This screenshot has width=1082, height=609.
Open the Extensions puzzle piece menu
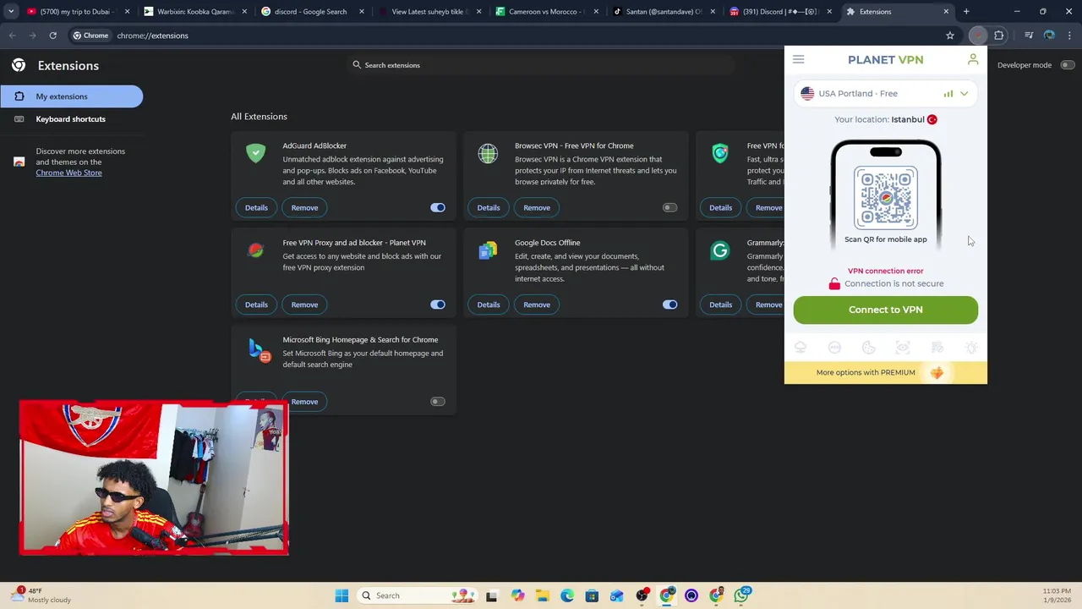(x=999, y=36)
